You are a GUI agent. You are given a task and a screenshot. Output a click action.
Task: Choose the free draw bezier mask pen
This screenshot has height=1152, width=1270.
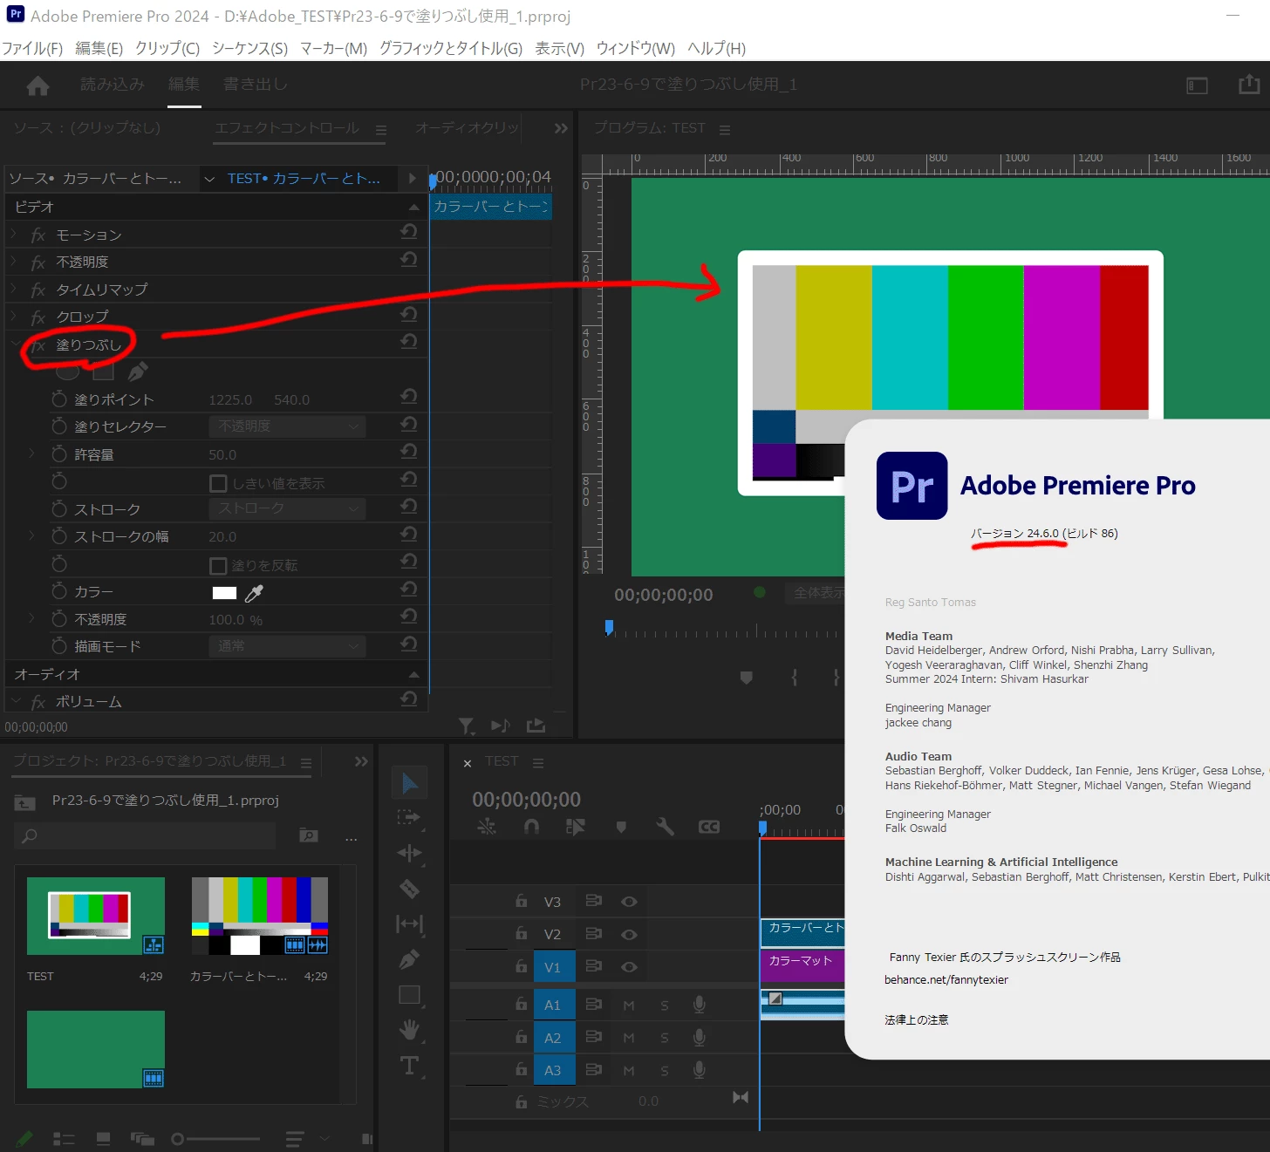138,372
